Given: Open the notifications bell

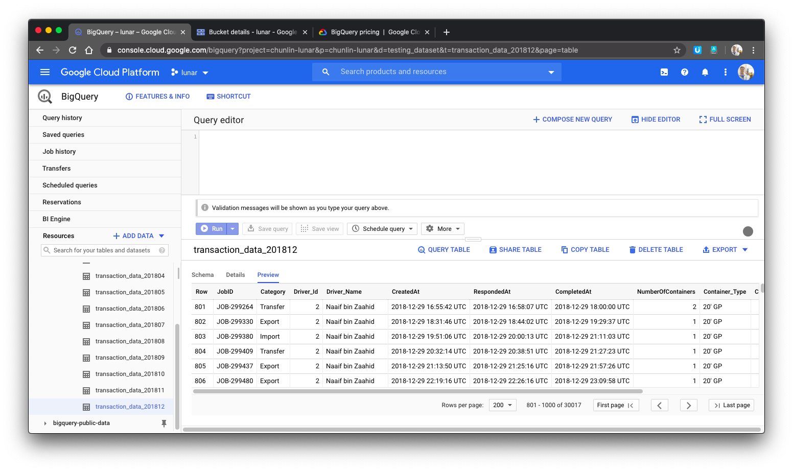Looking at the screenshot, I should 705,72.
